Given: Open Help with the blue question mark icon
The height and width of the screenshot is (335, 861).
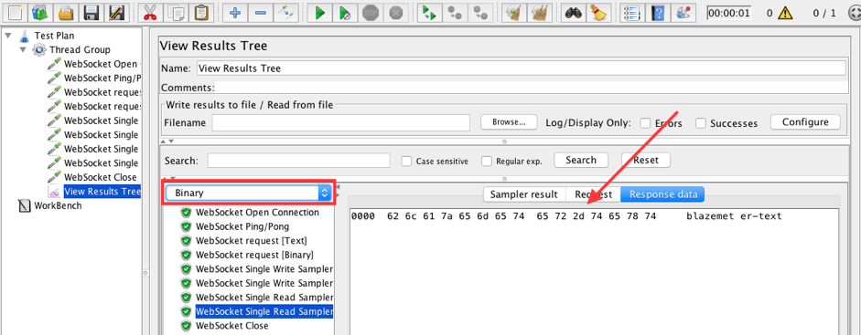Looking at the screenshot, I should (x=657, y=12).
